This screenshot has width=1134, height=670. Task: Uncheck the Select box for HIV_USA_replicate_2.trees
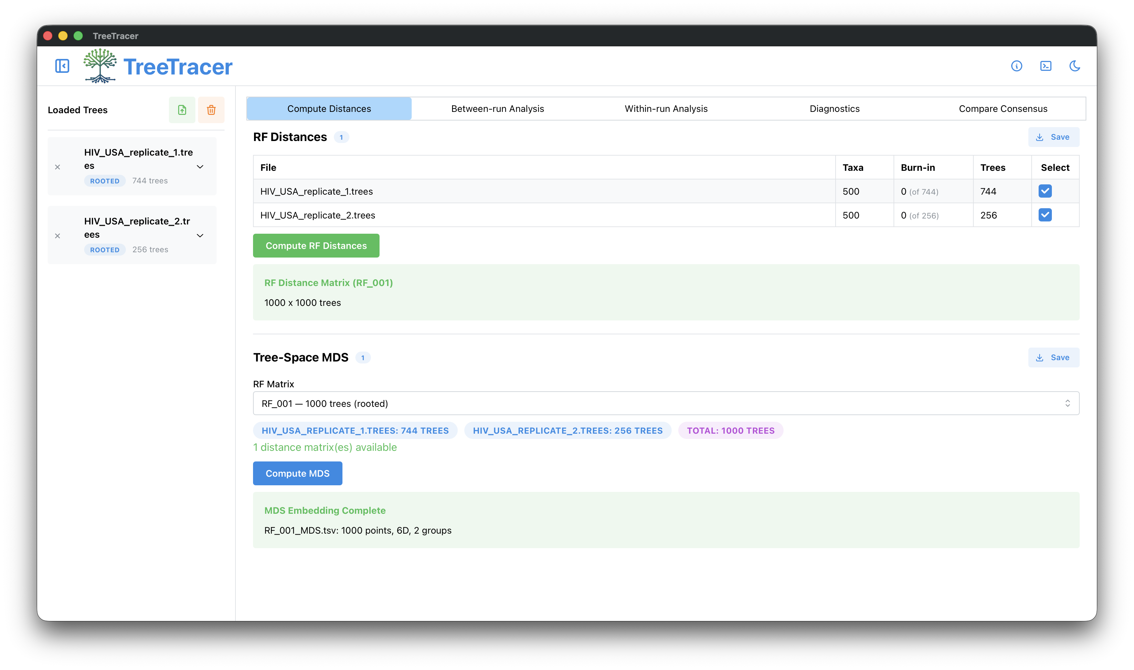(x=1045, y=215)
